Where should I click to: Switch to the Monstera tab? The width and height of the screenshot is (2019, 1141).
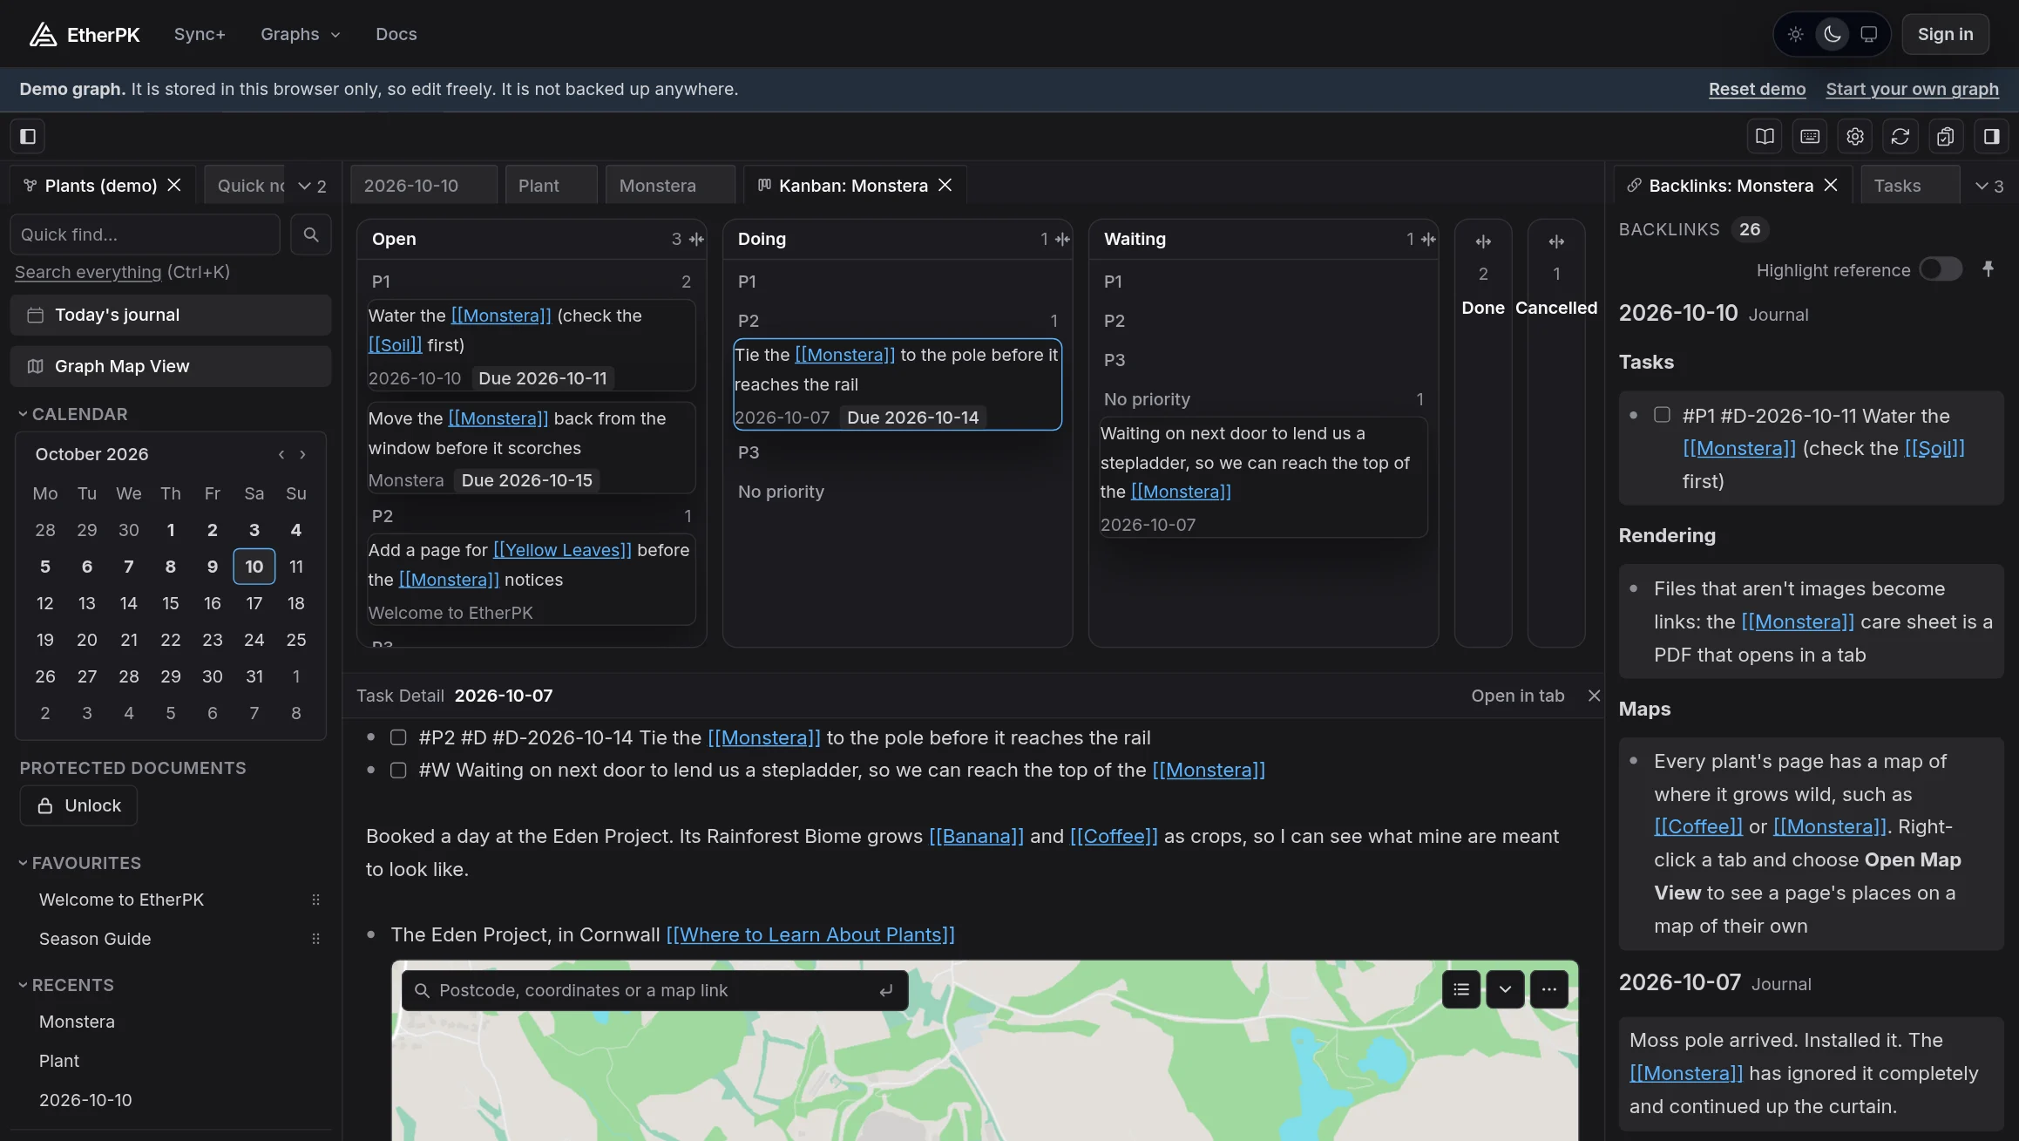pyautogui.click(x=670, y=186)
